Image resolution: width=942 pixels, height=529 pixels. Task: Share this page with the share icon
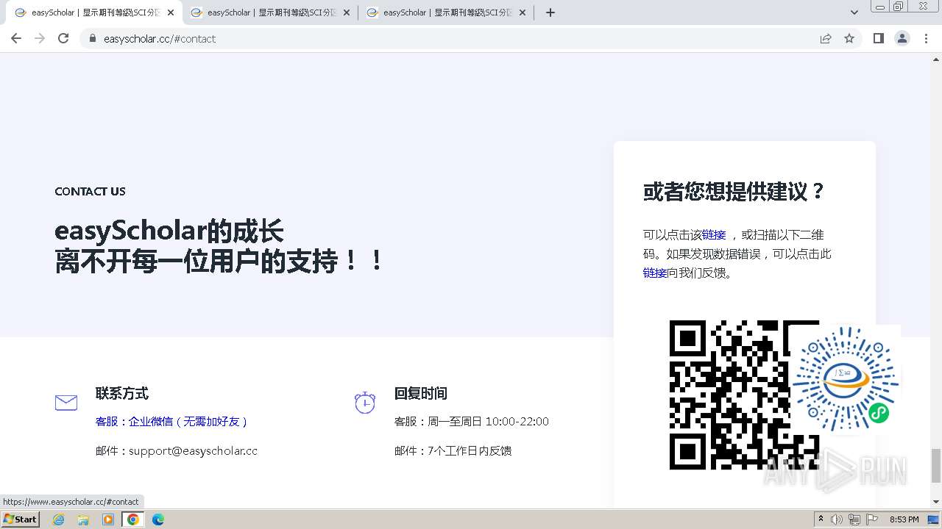(x=826, y=38)
